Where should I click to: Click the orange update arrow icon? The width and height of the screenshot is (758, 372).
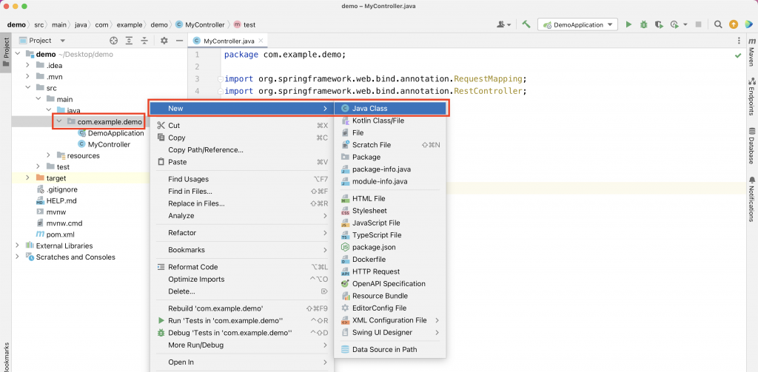point(734,24)
